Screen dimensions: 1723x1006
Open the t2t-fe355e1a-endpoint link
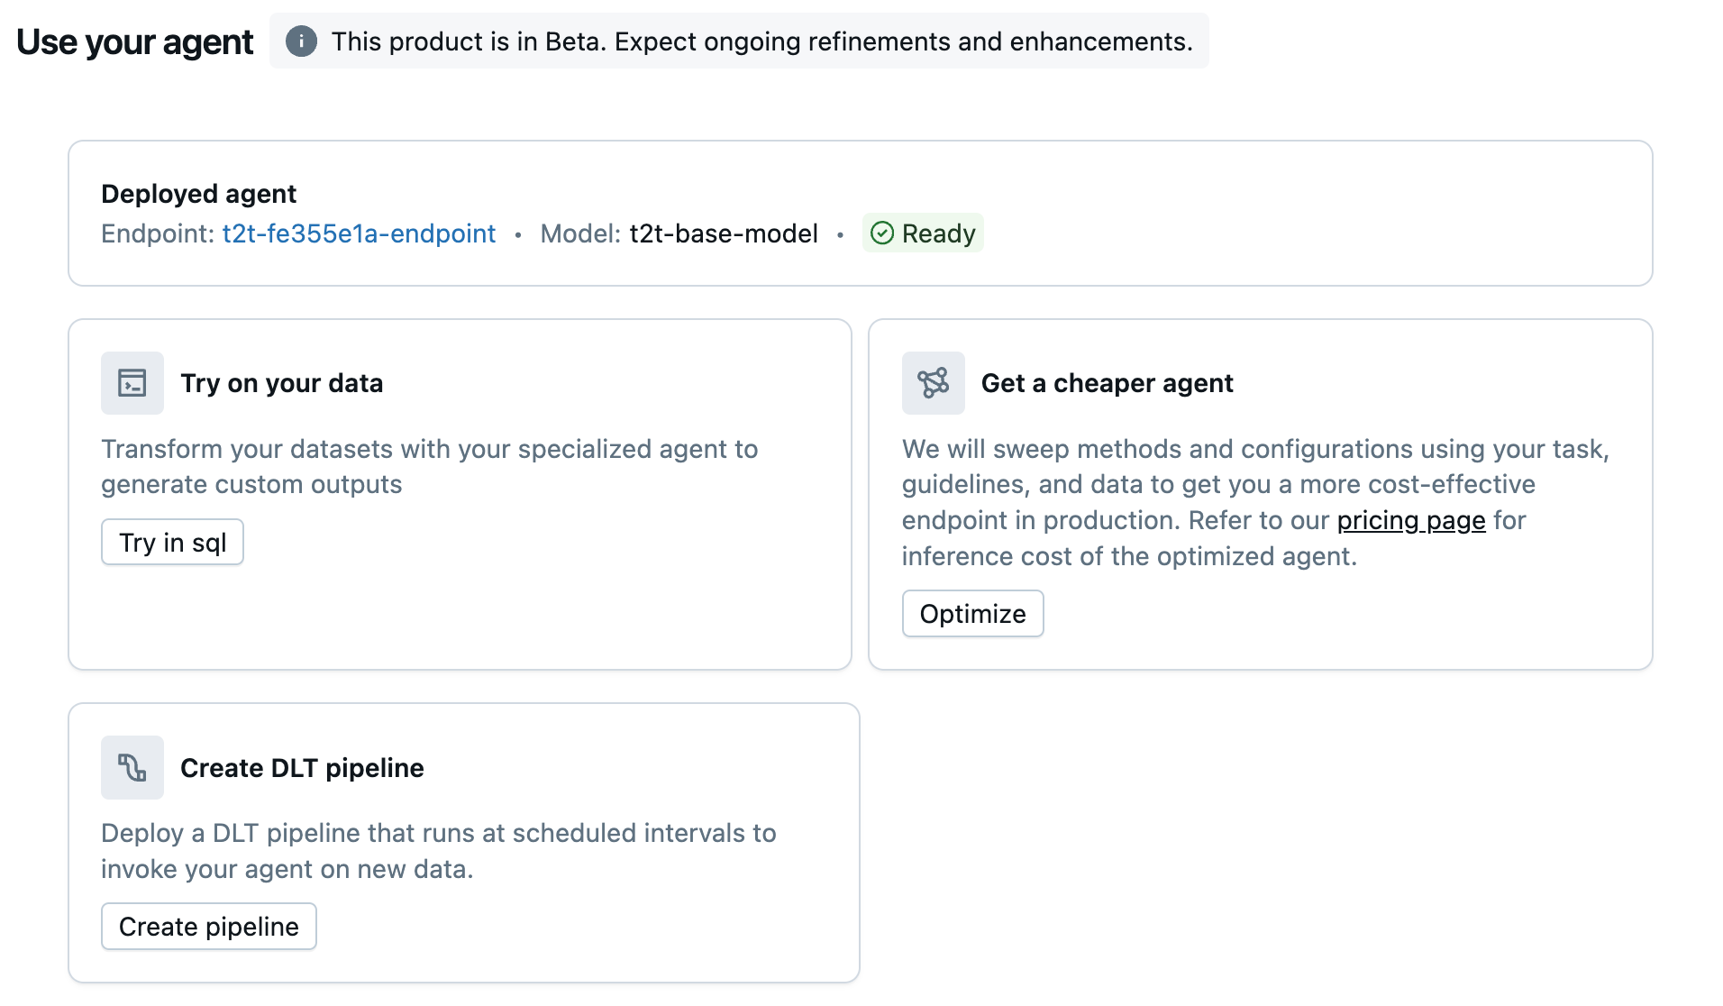point(359,233)
